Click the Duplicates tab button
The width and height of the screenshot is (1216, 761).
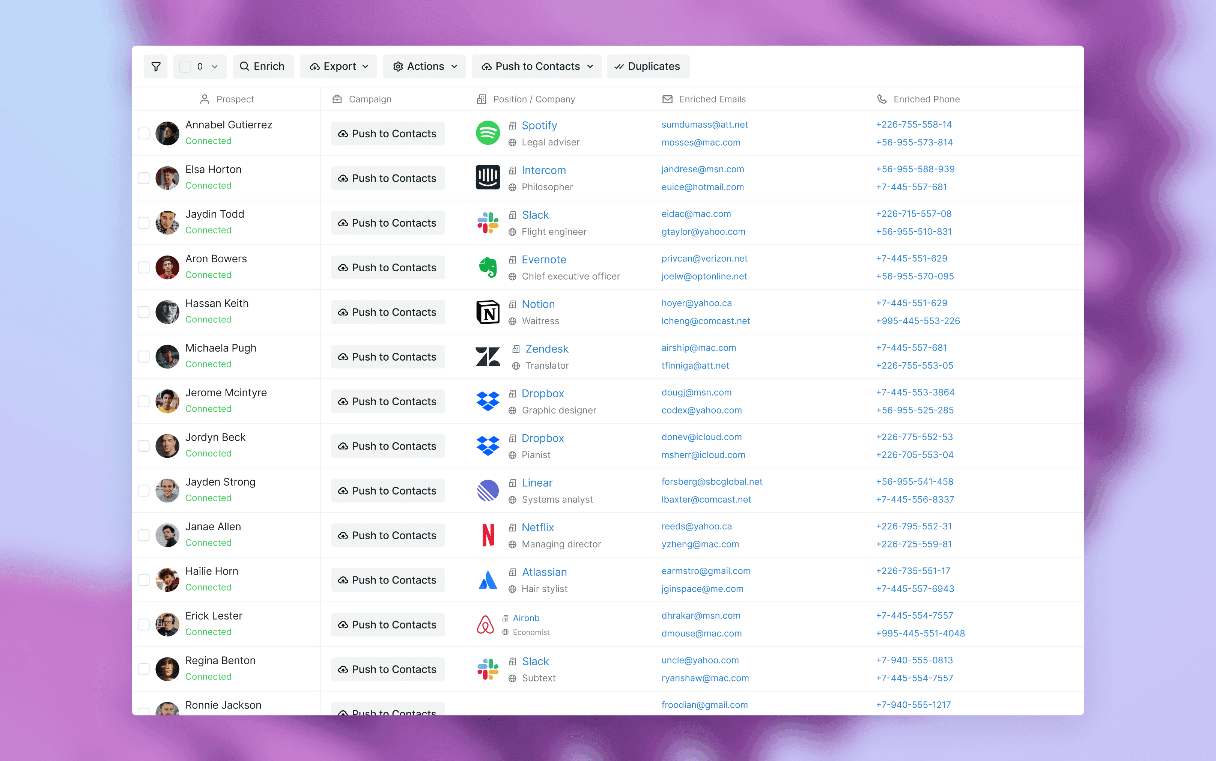tap(647, 66)
